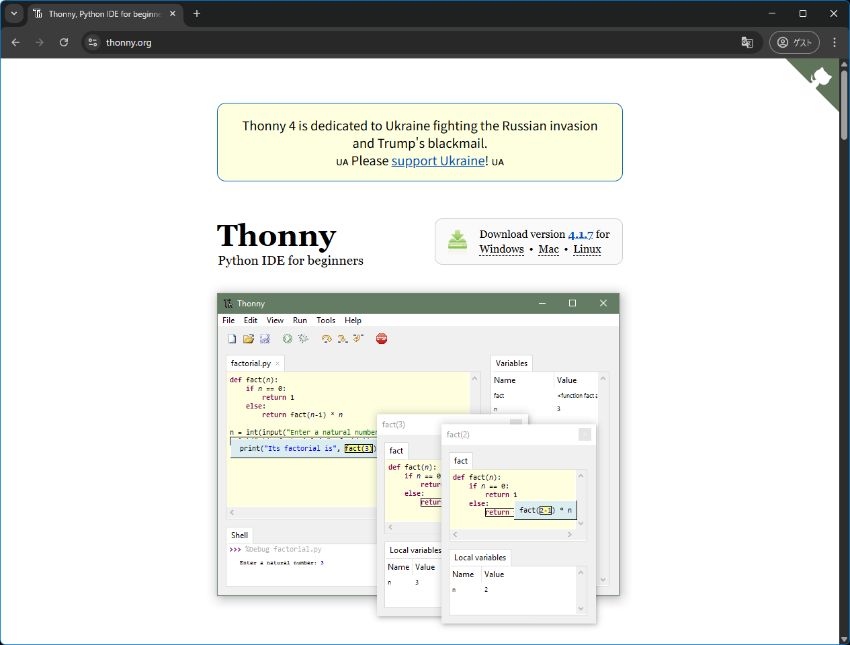Click the Thonny page heading

click(276, 236)
